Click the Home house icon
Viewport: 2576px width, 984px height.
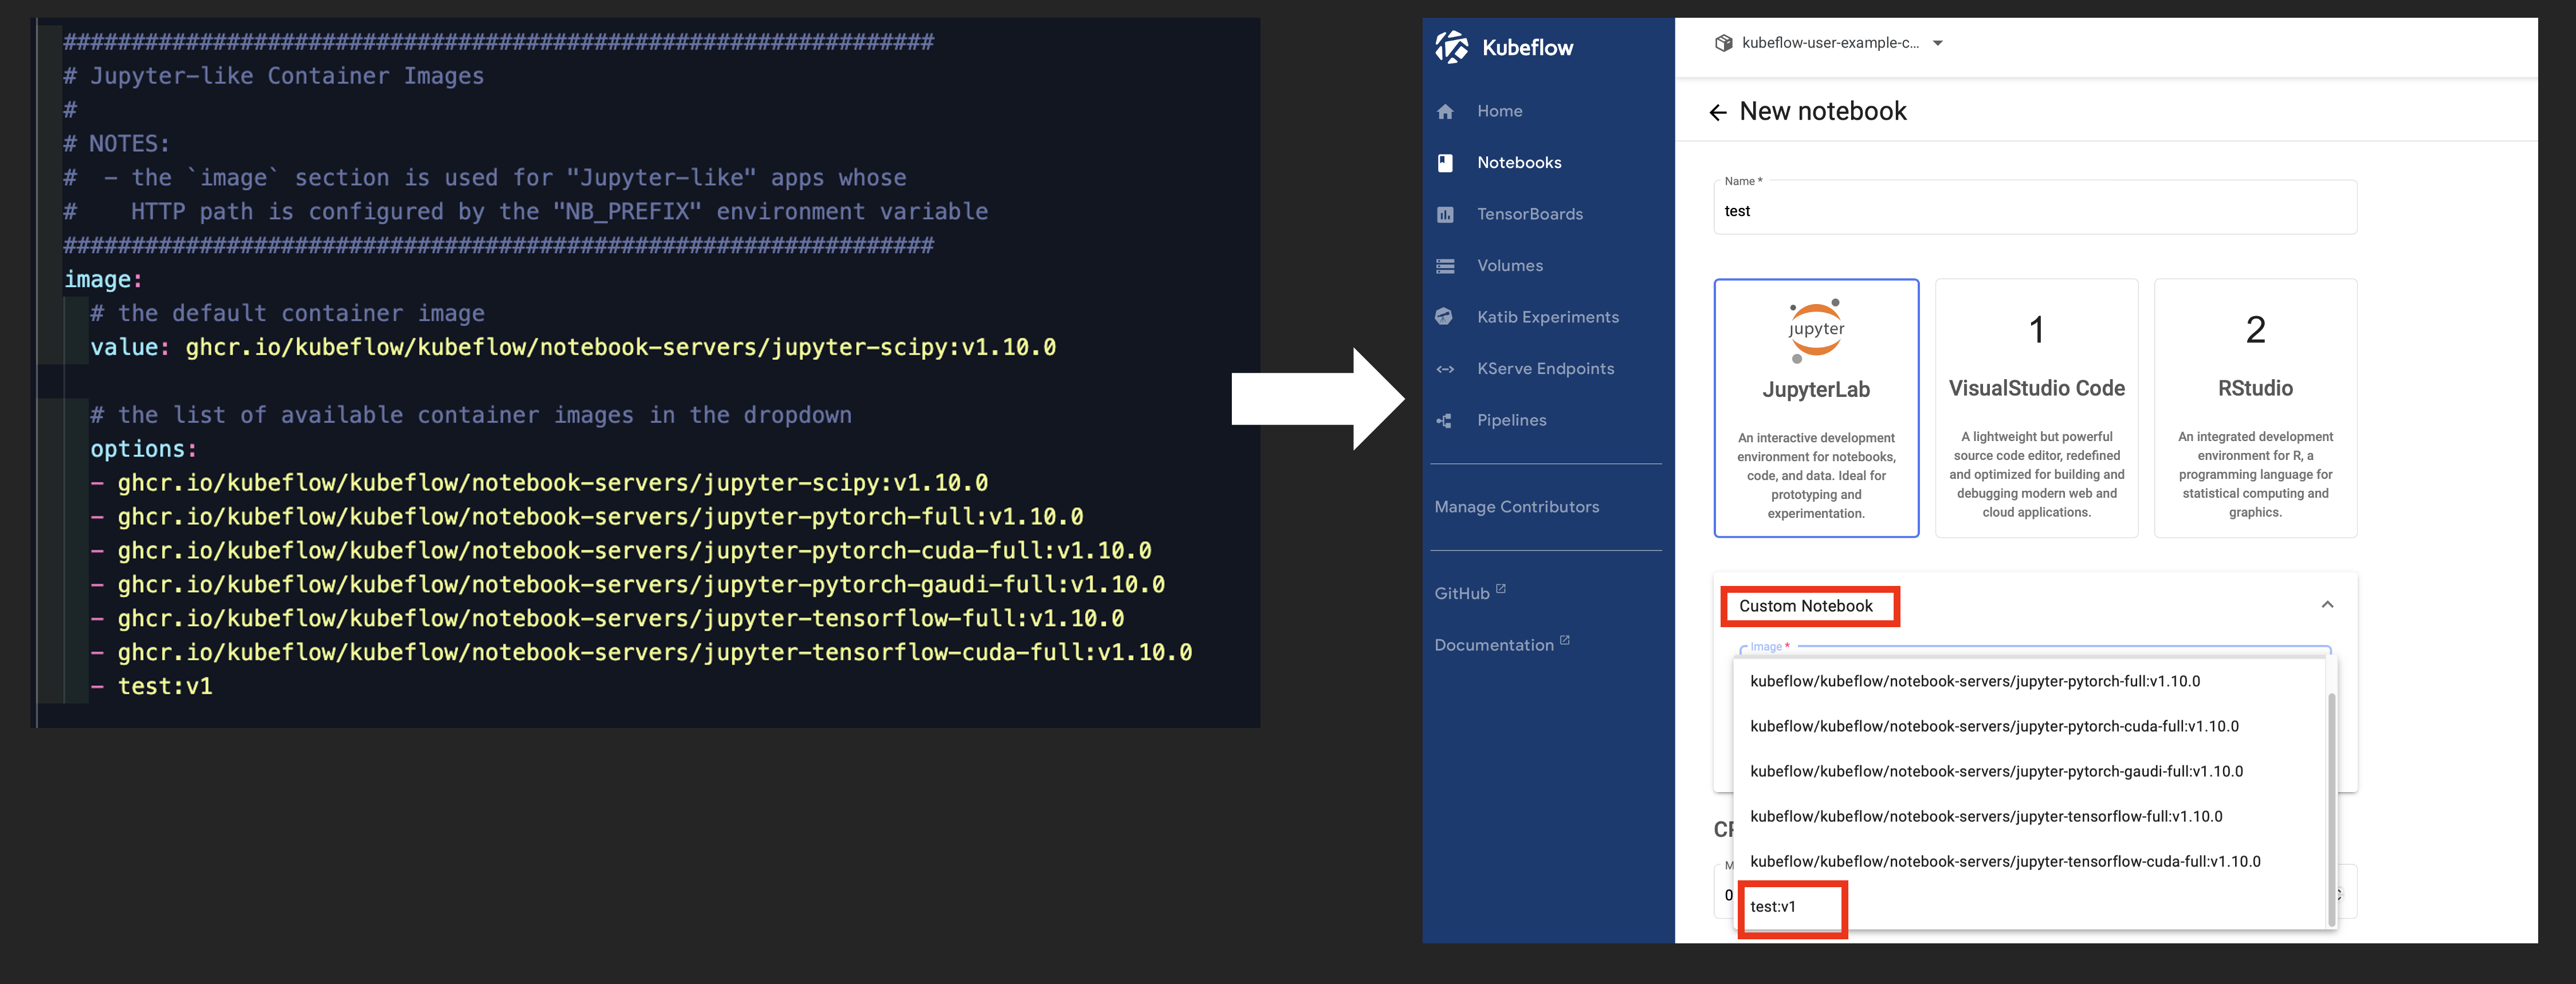pos(1445,112)
